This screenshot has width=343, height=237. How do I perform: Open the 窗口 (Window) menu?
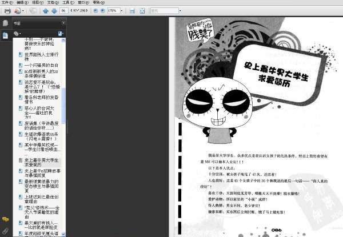pyautogui.click(x=83, y=2)
